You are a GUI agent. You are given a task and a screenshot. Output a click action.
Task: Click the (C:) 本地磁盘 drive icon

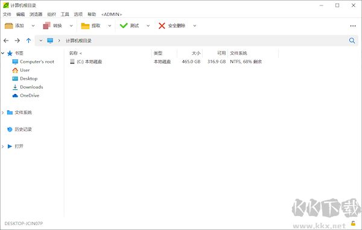tap(72, 62)
